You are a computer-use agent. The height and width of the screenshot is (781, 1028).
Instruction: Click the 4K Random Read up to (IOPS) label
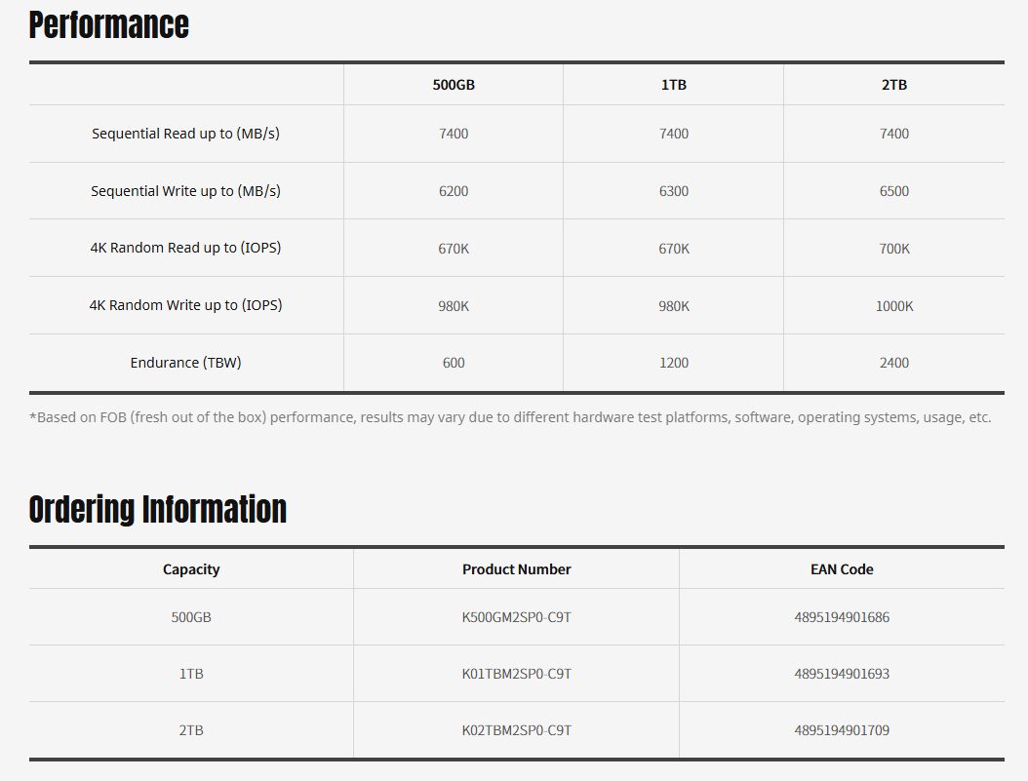pos(185,248)
